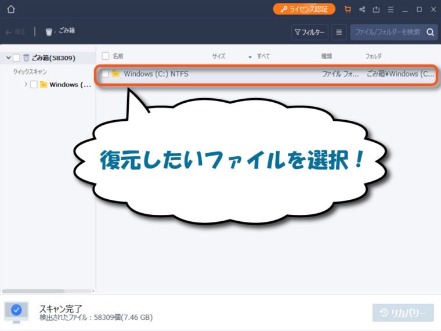Click the リカバリー recover button

coord(403,313)
